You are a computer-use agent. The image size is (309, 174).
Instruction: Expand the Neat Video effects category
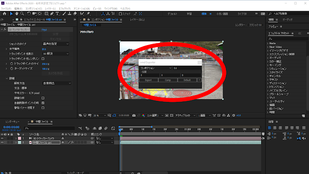tap(268, 47)
